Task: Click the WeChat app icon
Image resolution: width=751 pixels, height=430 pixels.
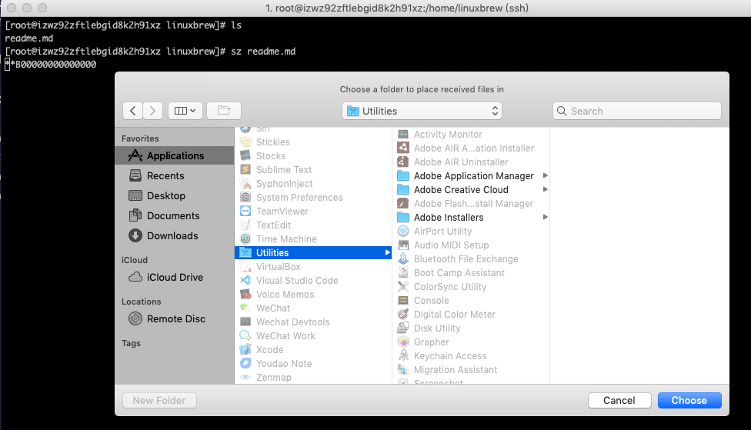Action: click(x=245, y=308)
